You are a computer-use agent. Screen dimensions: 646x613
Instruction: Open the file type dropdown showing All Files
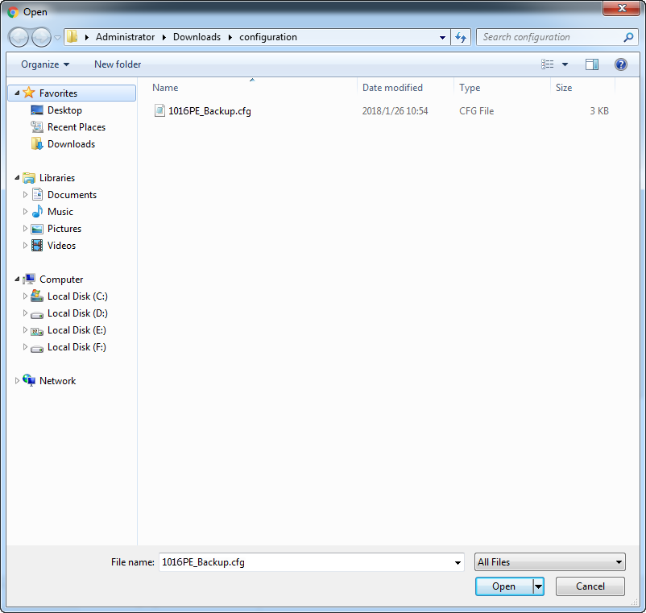(549, 561)
